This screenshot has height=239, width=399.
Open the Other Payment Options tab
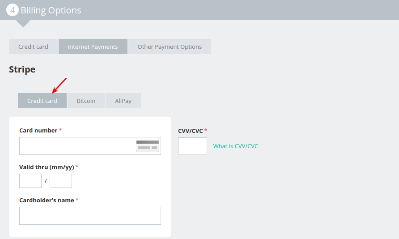pos(170,47)
